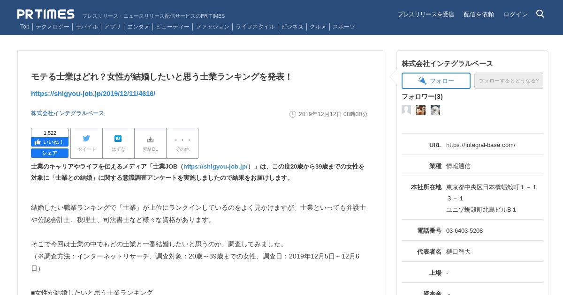Screen dimensions: 563x295
Task: Click the PR TIMES logo
Action: tap(46, 14)
